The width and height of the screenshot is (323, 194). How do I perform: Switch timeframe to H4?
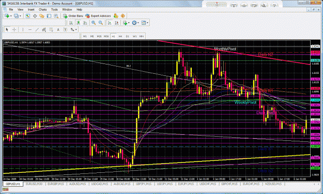(x=120, y=37)
